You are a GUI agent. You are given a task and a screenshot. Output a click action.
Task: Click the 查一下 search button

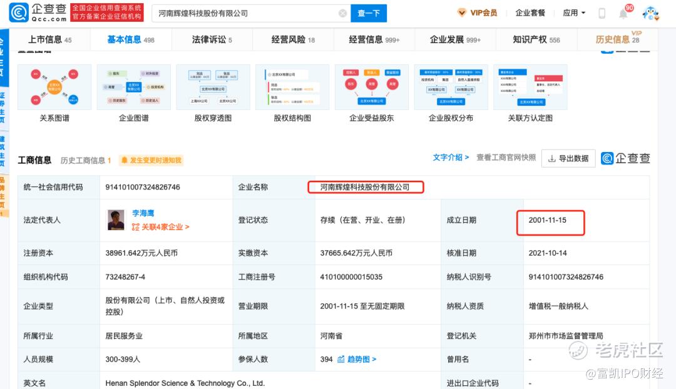tap(369, 13)
